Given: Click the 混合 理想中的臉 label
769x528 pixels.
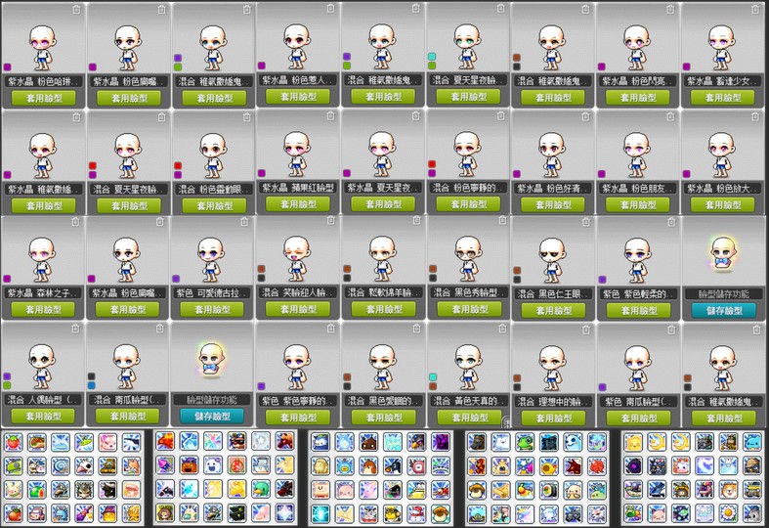Looking at the screenshot, I should pos(553,402).
